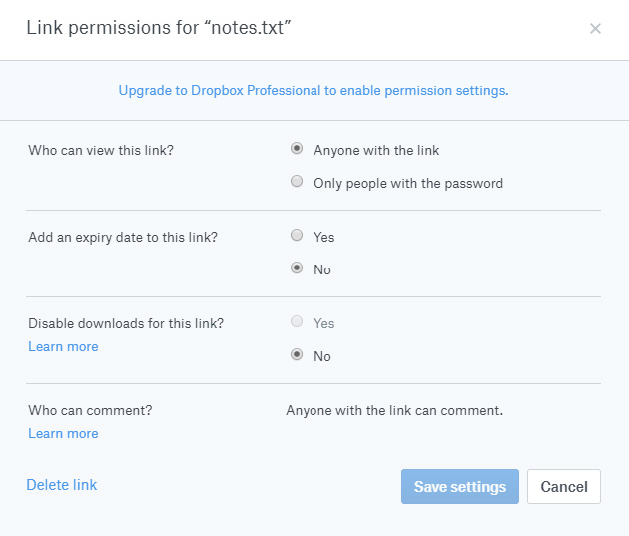Select the No radio button for disabling downloads
The height and width of the screenshot is (536, 629).
pos(297,355)
